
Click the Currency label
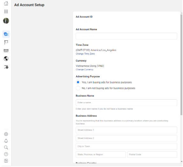click(x=81, y=61)
